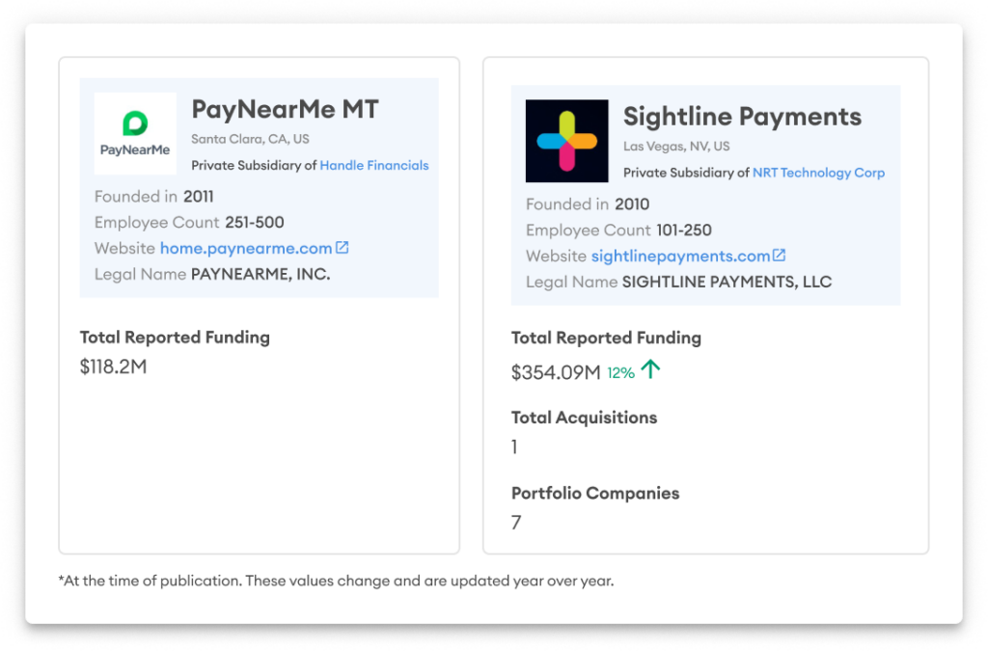Select the Sightline Payments company title
The height and width of the screenshot is (651, 988).
742,117
